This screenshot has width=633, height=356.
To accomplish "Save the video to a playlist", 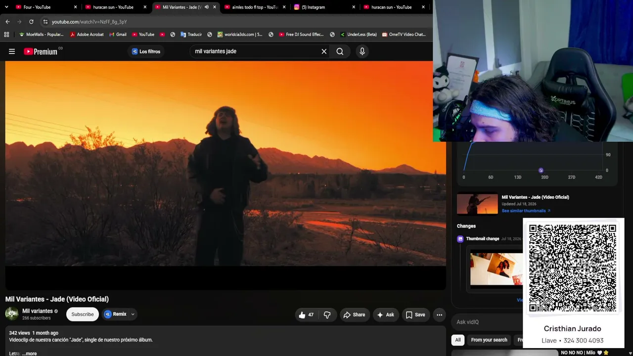I will click(x=415, y=314).
